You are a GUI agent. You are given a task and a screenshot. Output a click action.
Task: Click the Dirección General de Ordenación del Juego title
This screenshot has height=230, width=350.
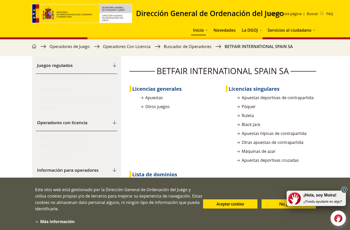pos(210,14)
